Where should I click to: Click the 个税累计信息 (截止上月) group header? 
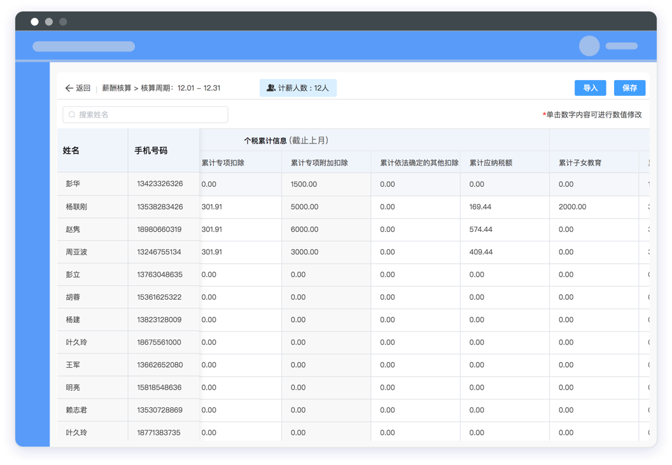(286, 140)
